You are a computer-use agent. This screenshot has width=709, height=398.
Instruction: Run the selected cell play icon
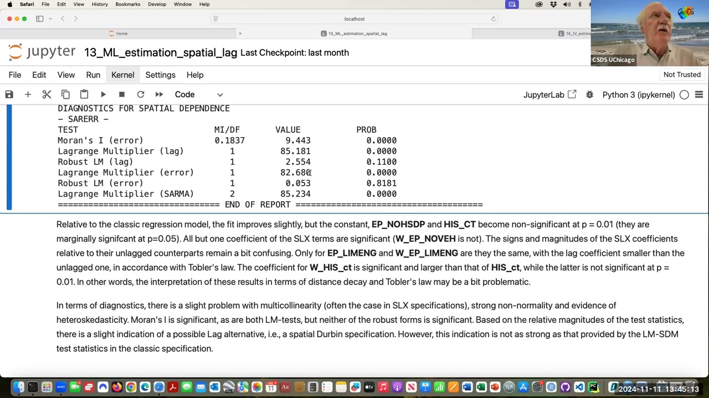point(103,95)
